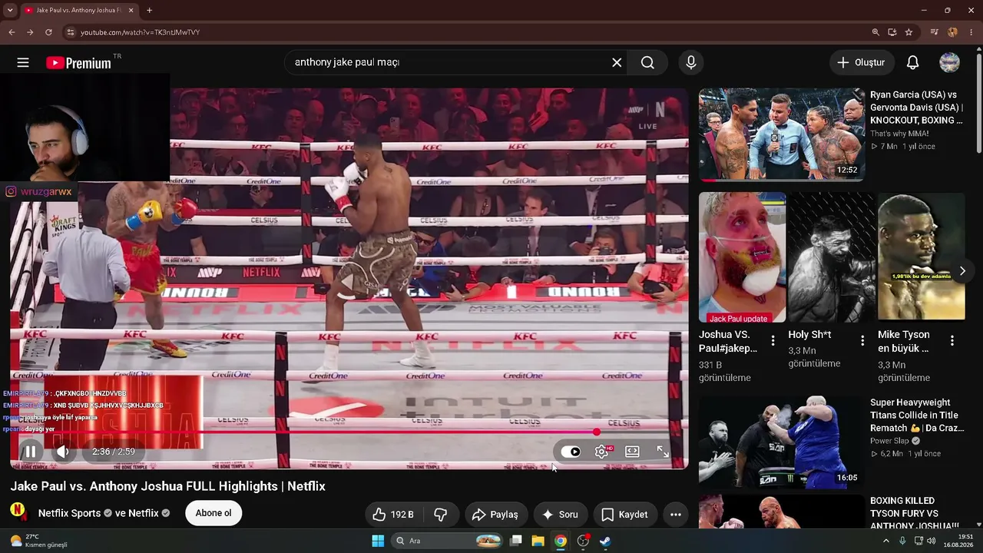
Task: Share the video via Paylaş
Action: 495,515
